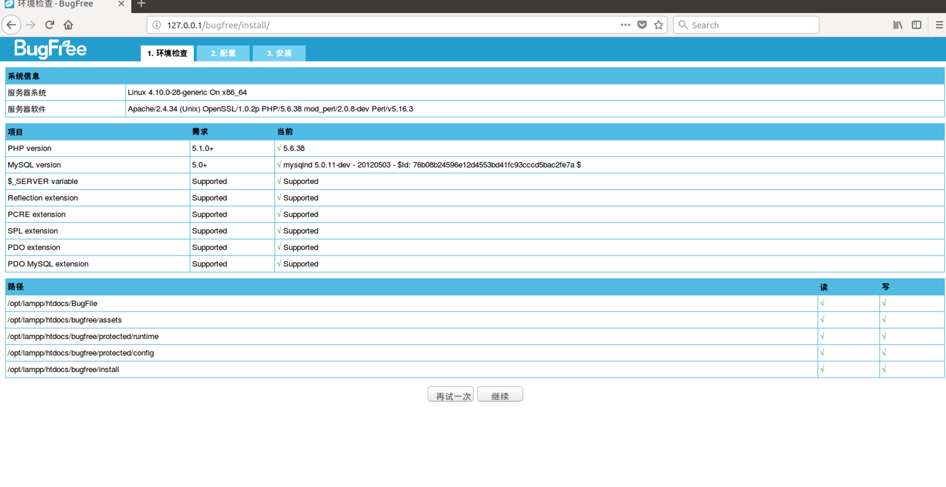This screenshot has width=946, height=487.
Task: Open the Library icon in toolbar
Action: [898, 25]
